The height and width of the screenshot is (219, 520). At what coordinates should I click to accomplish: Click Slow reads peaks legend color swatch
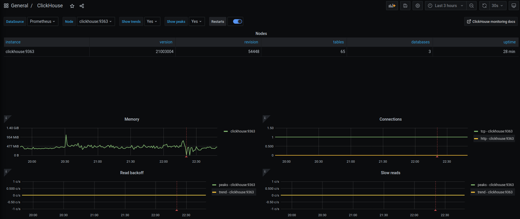[473, 185]
